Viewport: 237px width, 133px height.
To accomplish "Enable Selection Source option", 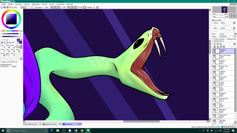I will [x=213, y=41].
